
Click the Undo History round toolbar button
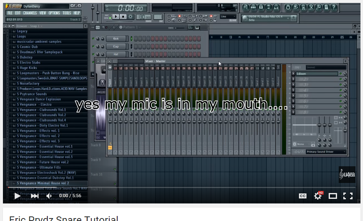click(x=288, y=8)
